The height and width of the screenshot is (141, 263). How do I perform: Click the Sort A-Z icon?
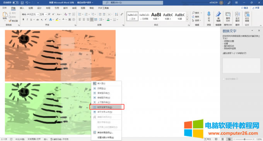116,14
